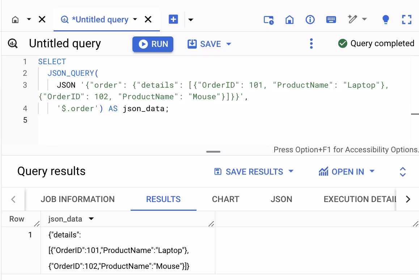The image size is (419, 280).
Task: Click the json_data column resize handle
Action: [x=211, y=224]
